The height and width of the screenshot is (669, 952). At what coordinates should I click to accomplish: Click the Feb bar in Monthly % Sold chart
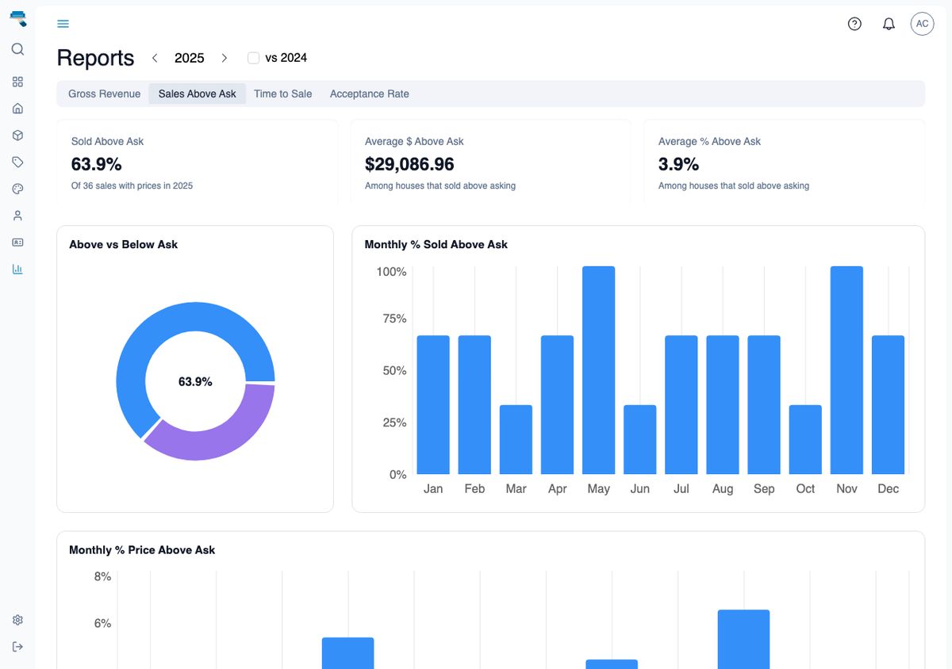[474, 405]
